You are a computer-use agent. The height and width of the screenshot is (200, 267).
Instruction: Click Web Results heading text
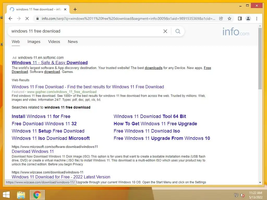coord(21,80)
